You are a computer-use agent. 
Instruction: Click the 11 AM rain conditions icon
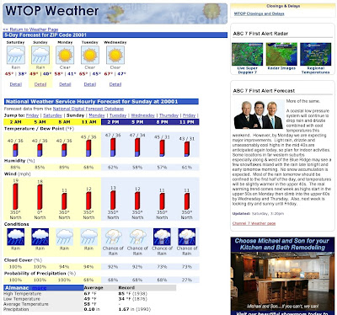coord(88,237)
